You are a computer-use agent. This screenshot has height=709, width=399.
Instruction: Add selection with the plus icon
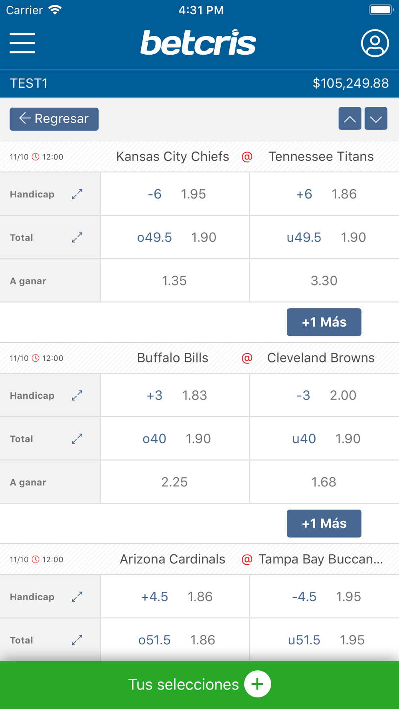pos(258,684)
